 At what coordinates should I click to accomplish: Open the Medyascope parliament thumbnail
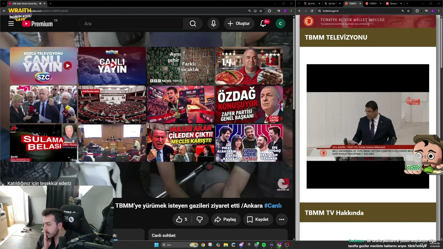point(112,104)
